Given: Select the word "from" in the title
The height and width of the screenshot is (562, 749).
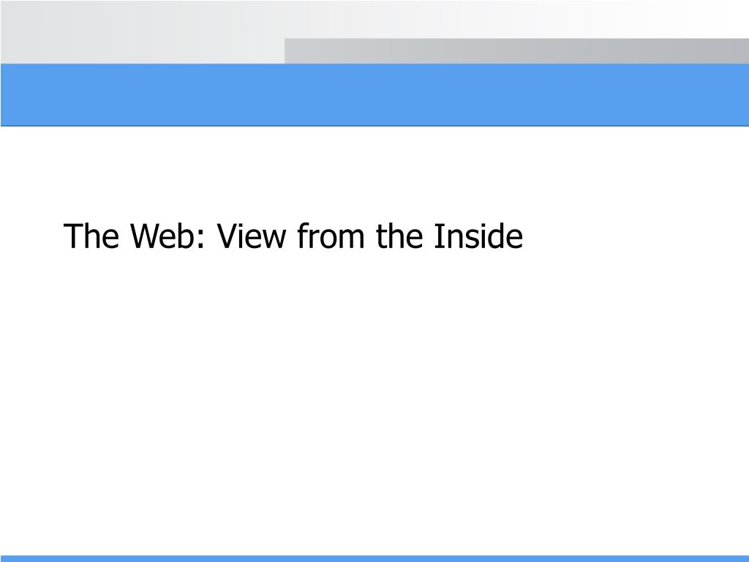Looking at the screenshot, I should click(331, 236).
